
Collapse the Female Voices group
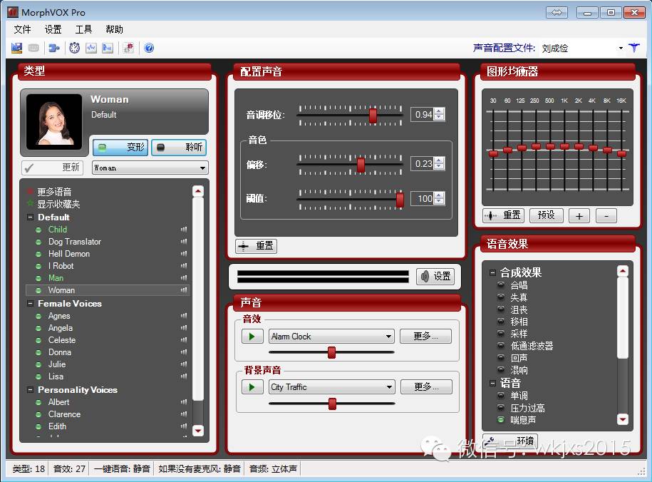coord(31,304)
